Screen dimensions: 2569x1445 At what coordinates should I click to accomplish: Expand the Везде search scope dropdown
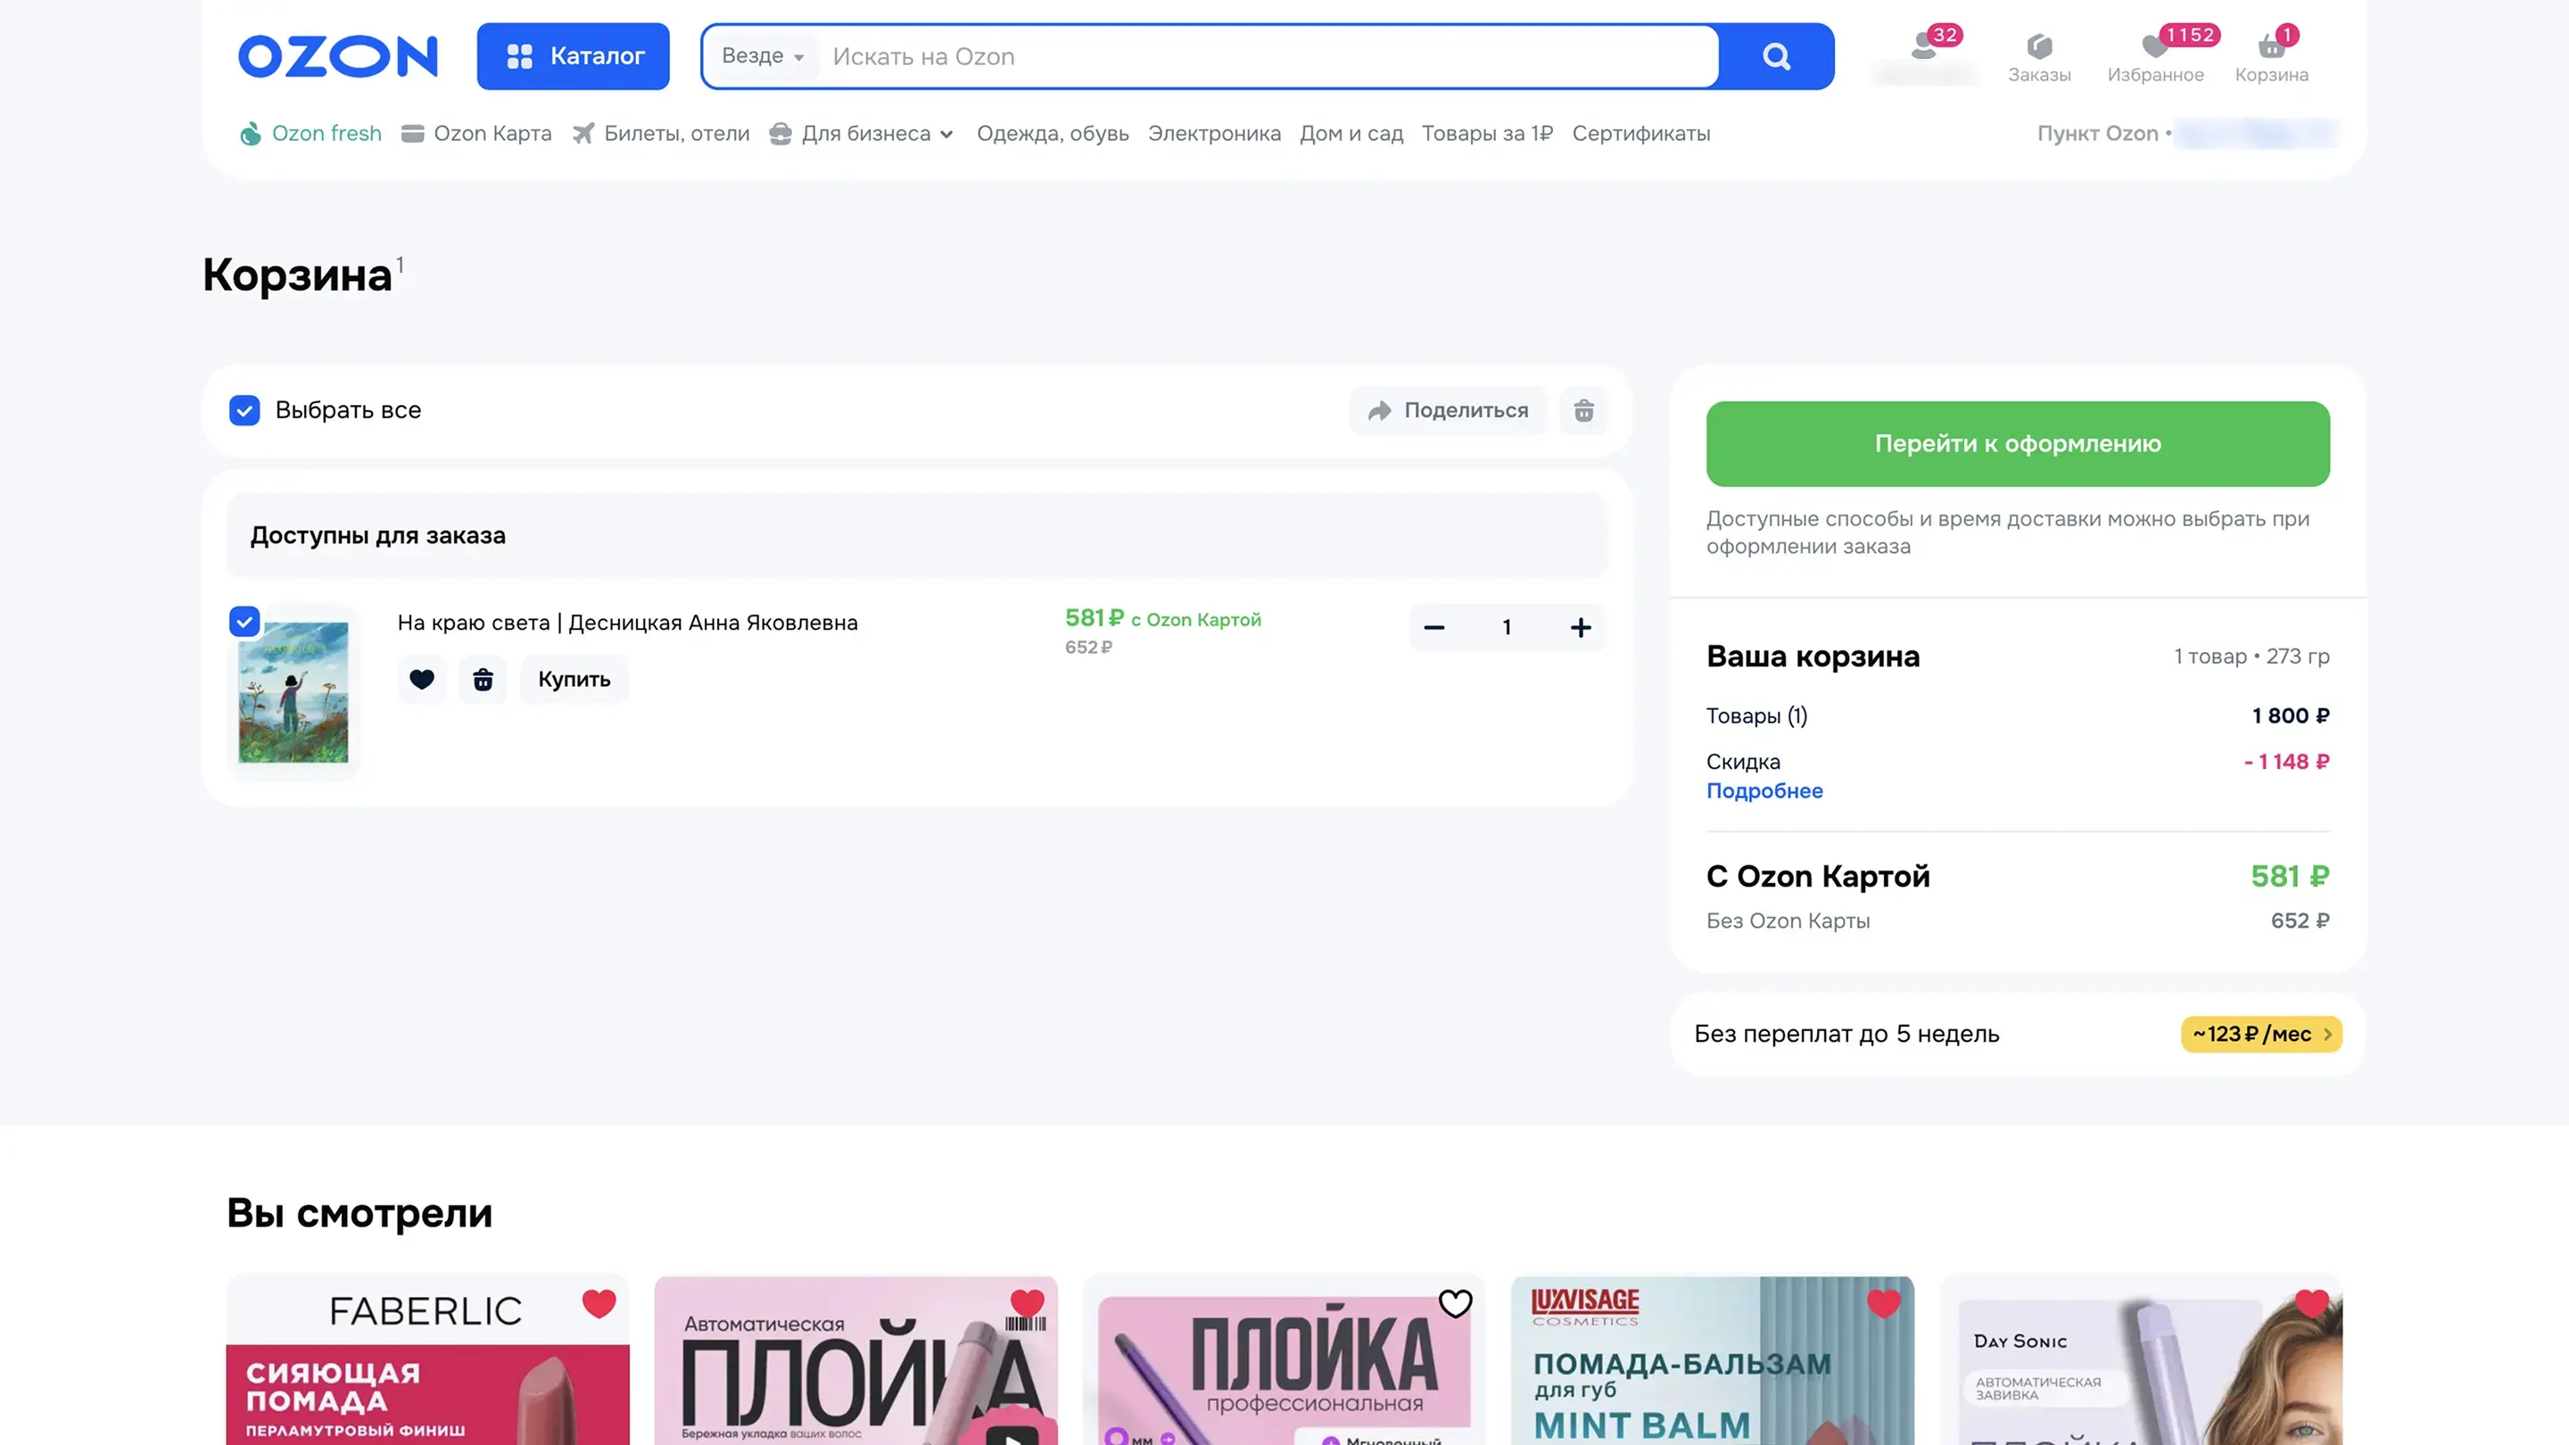click(x=762, y=57)
